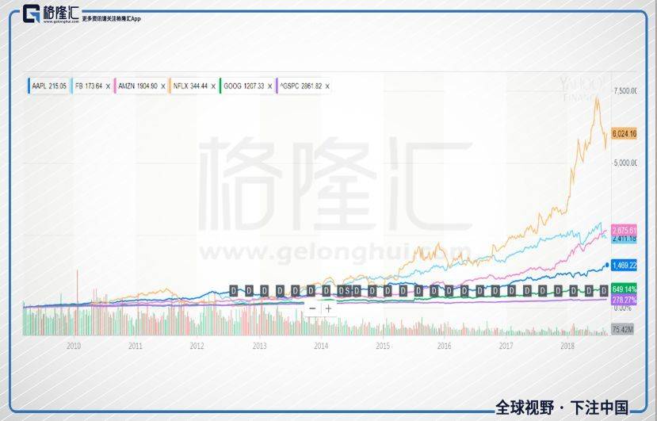
Task: Click the 75.42M volume label
Action: pos(622,329)
